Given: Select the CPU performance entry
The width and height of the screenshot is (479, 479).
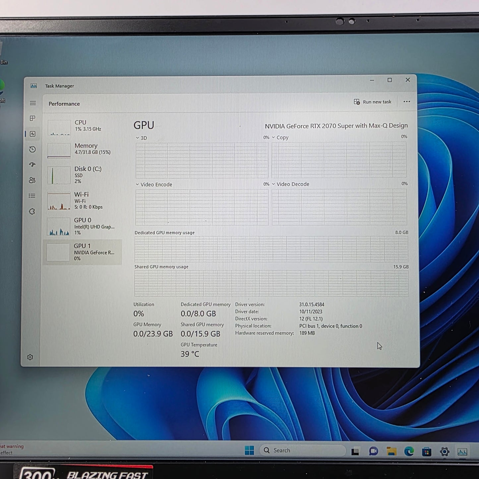Looking at the screenshot, I should pyautogui.click(x=83, y=127).
